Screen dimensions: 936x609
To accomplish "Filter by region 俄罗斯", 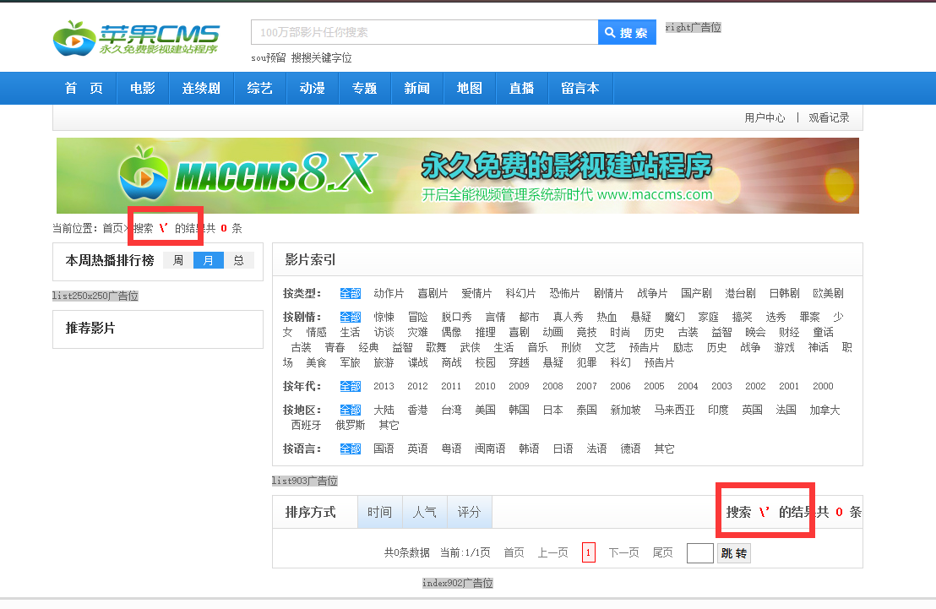I will pos(351,425).
